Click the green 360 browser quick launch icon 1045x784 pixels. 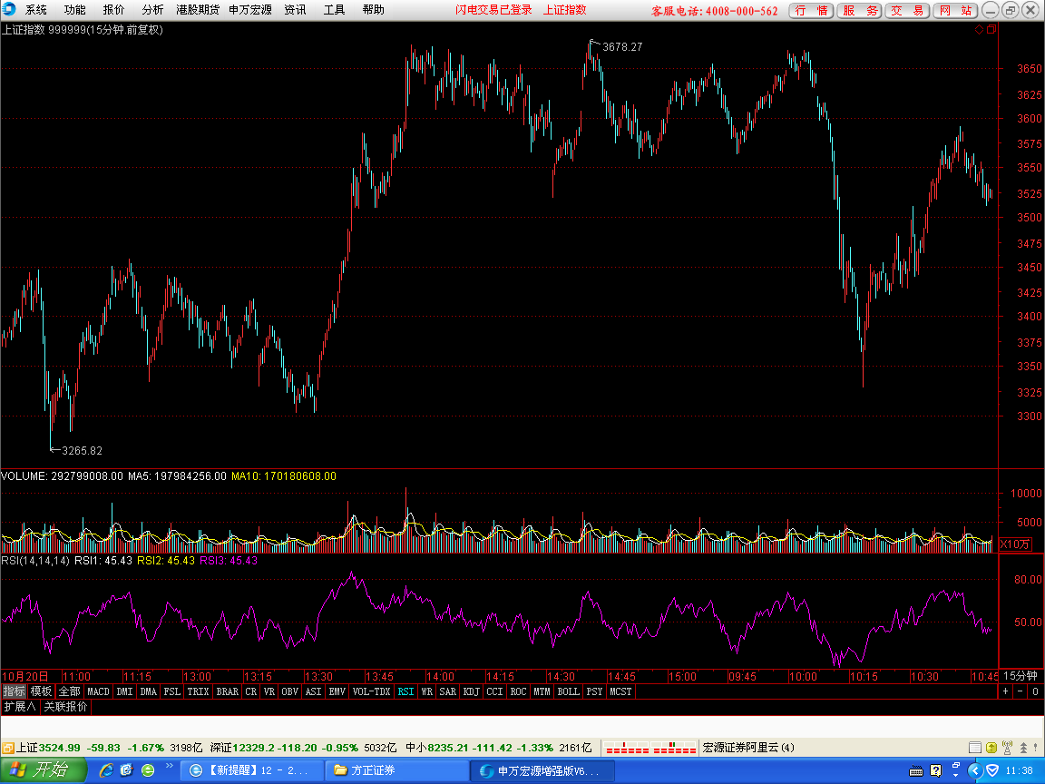[x=148, y=770]
